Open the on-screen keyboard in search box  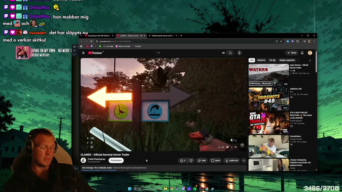tap(223, 53)
